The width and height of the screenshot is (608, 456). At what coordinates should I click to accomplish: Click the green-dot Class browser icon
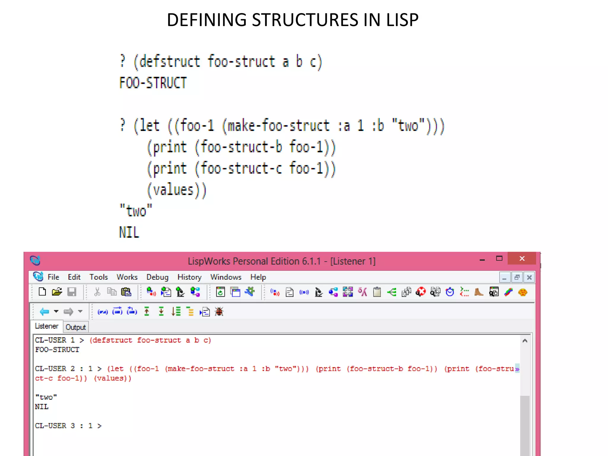[x=195, y=292]
